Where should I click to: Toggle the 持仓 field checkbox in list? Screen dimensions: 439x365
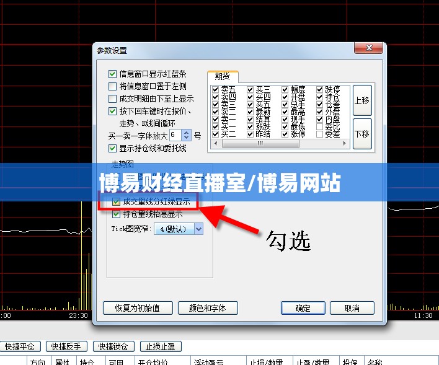(x=319, y=97)
